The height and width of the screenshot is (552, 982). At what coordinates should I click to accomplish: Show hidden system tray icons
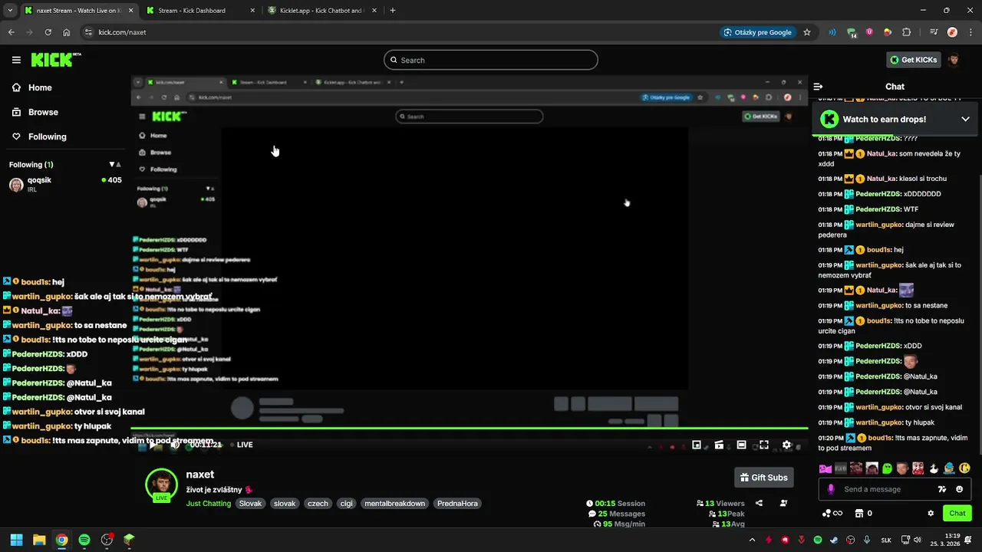pos(752,540)
